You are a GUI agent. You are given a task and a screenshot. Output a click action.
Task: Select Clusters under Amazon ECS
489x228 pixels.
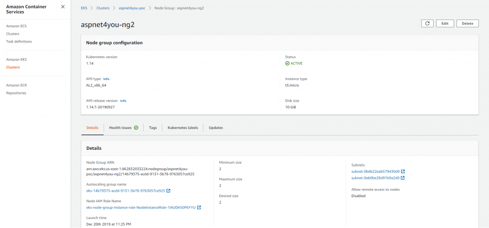point(13,34)
